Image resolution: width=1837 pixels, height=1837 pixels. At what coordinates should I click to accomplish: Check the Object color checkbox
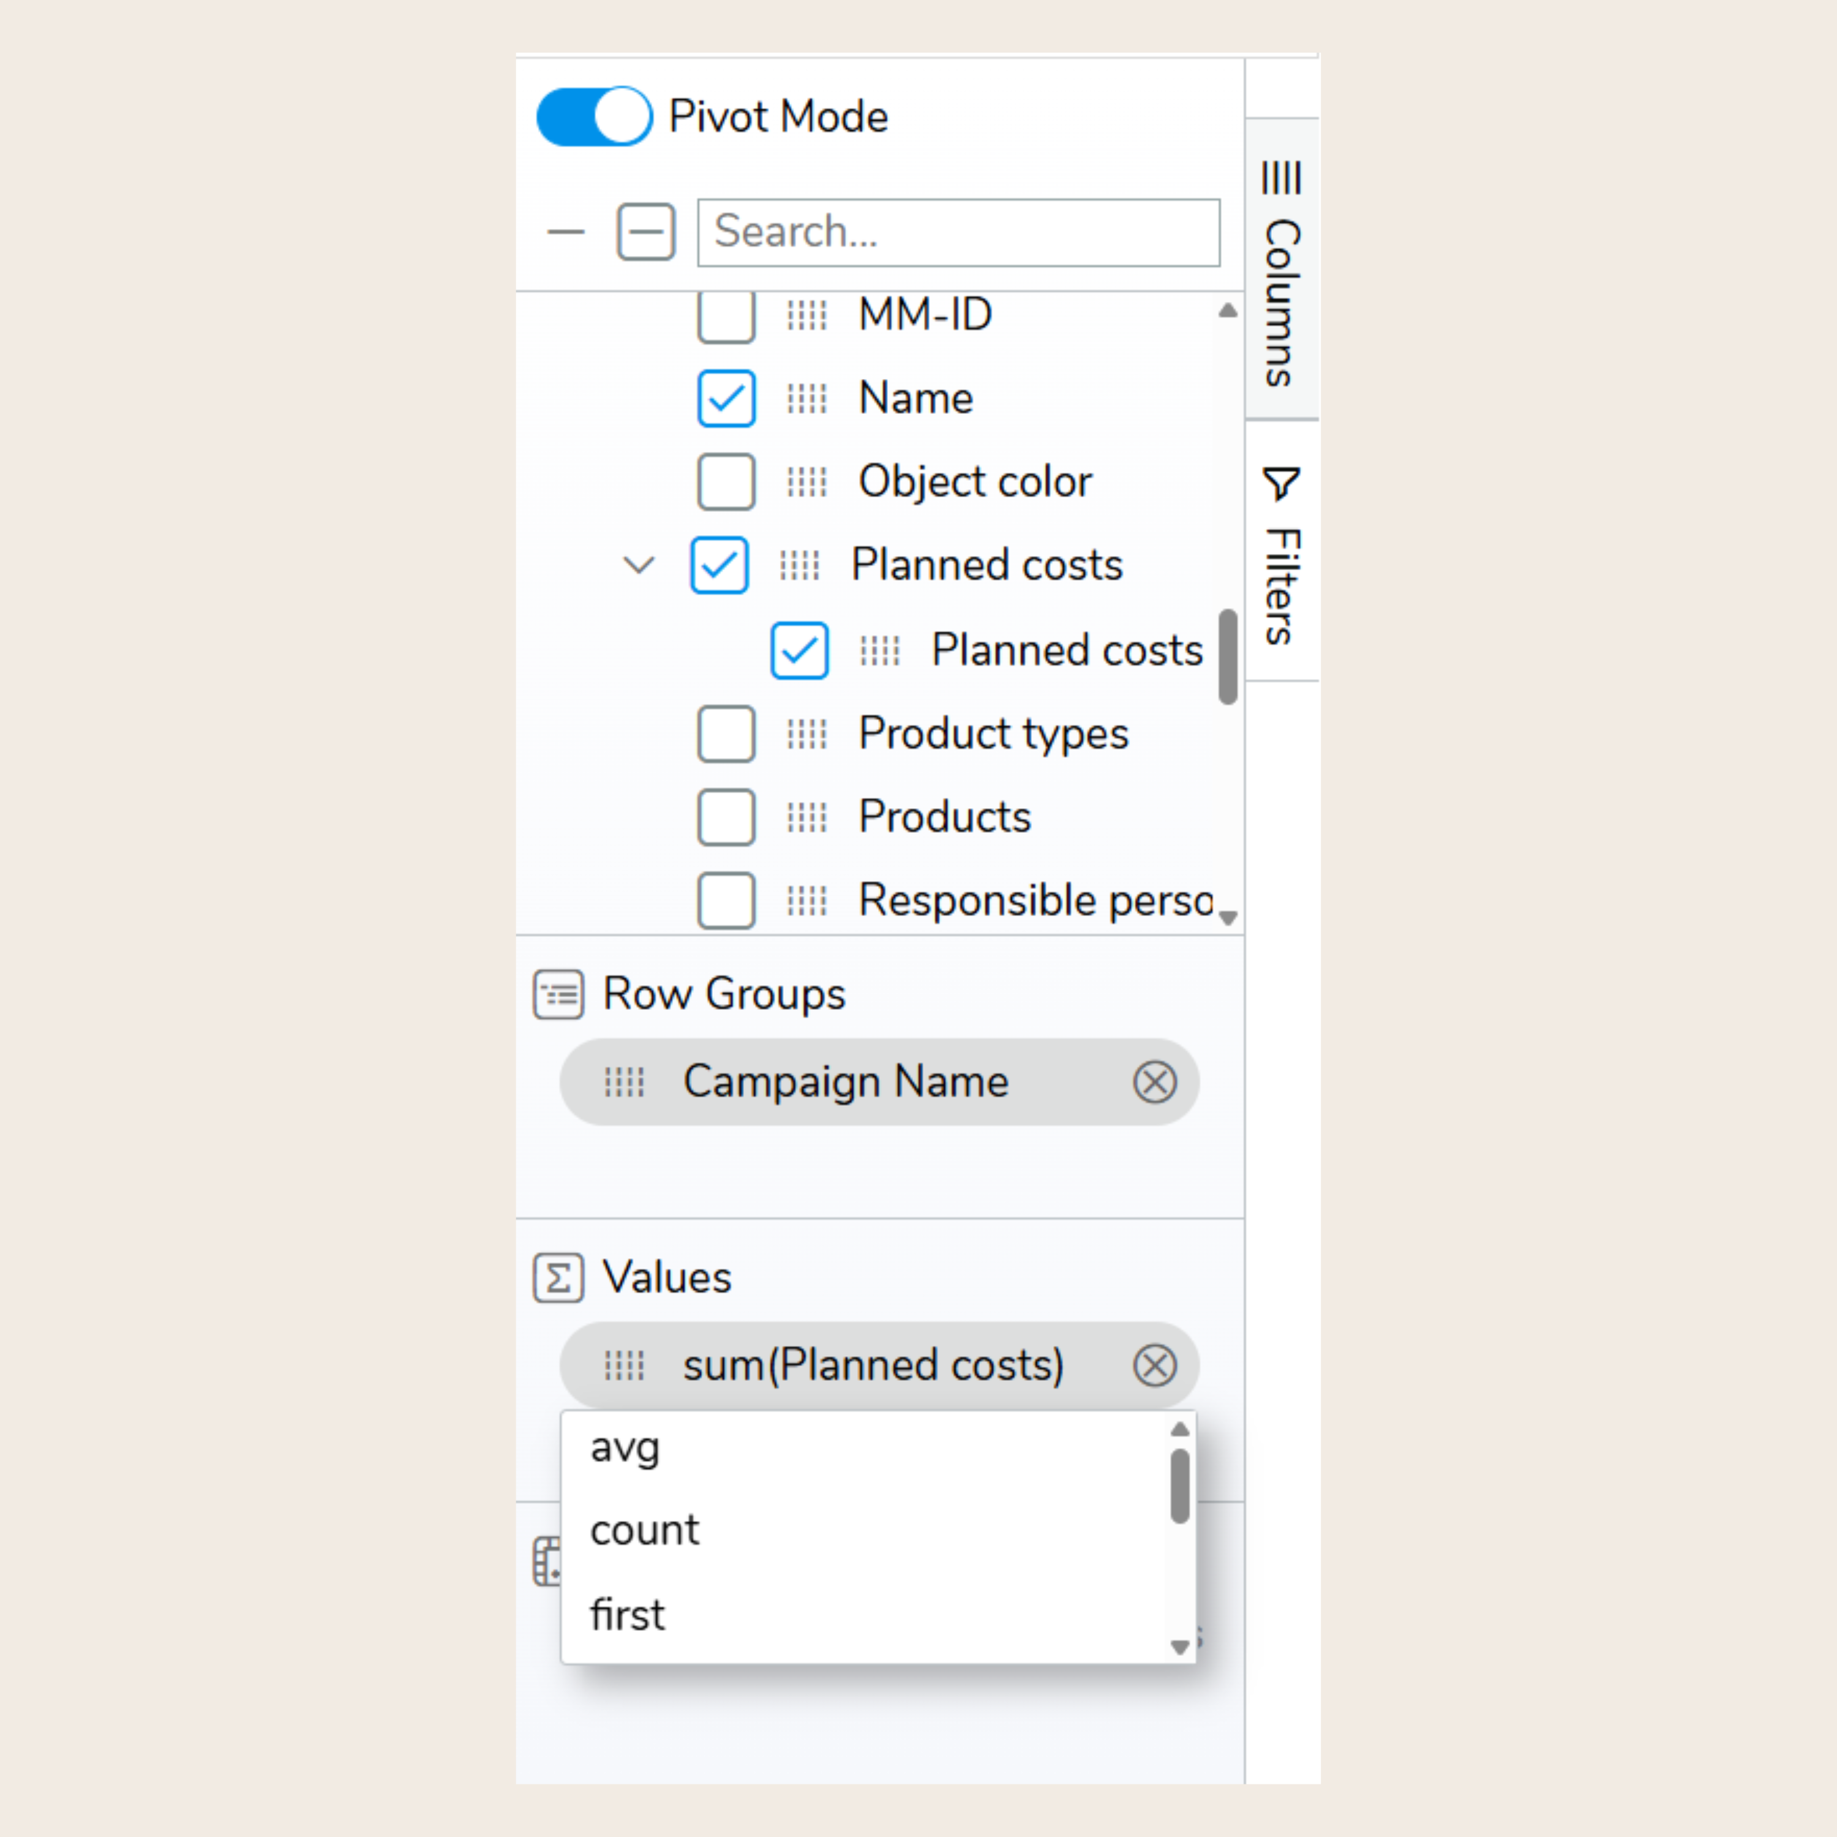pyautogui.click(x=726, y=482)
